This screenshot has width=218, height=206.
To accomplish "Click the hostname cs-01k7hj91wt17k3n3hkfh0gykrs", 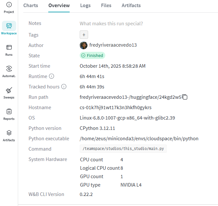I will pyautogui.click(x=116, y=108).
